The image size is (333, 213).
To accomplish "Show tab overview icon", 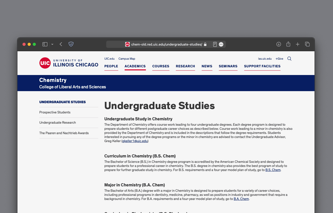I will point(307,44).
